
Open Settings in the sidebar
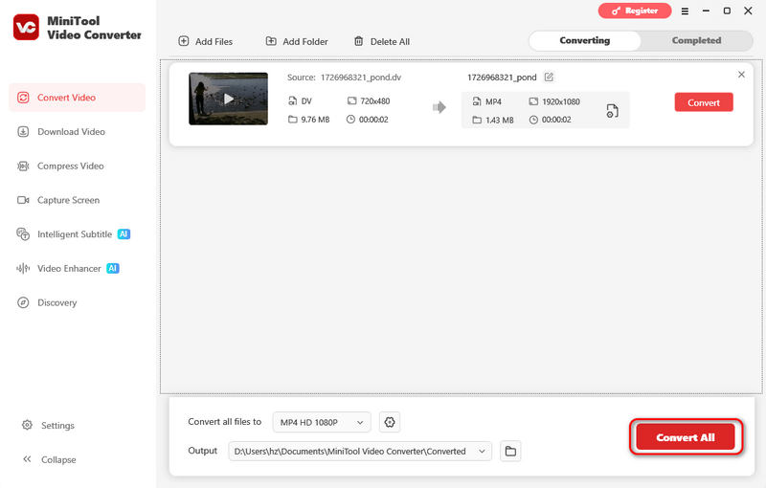point(49,426)
